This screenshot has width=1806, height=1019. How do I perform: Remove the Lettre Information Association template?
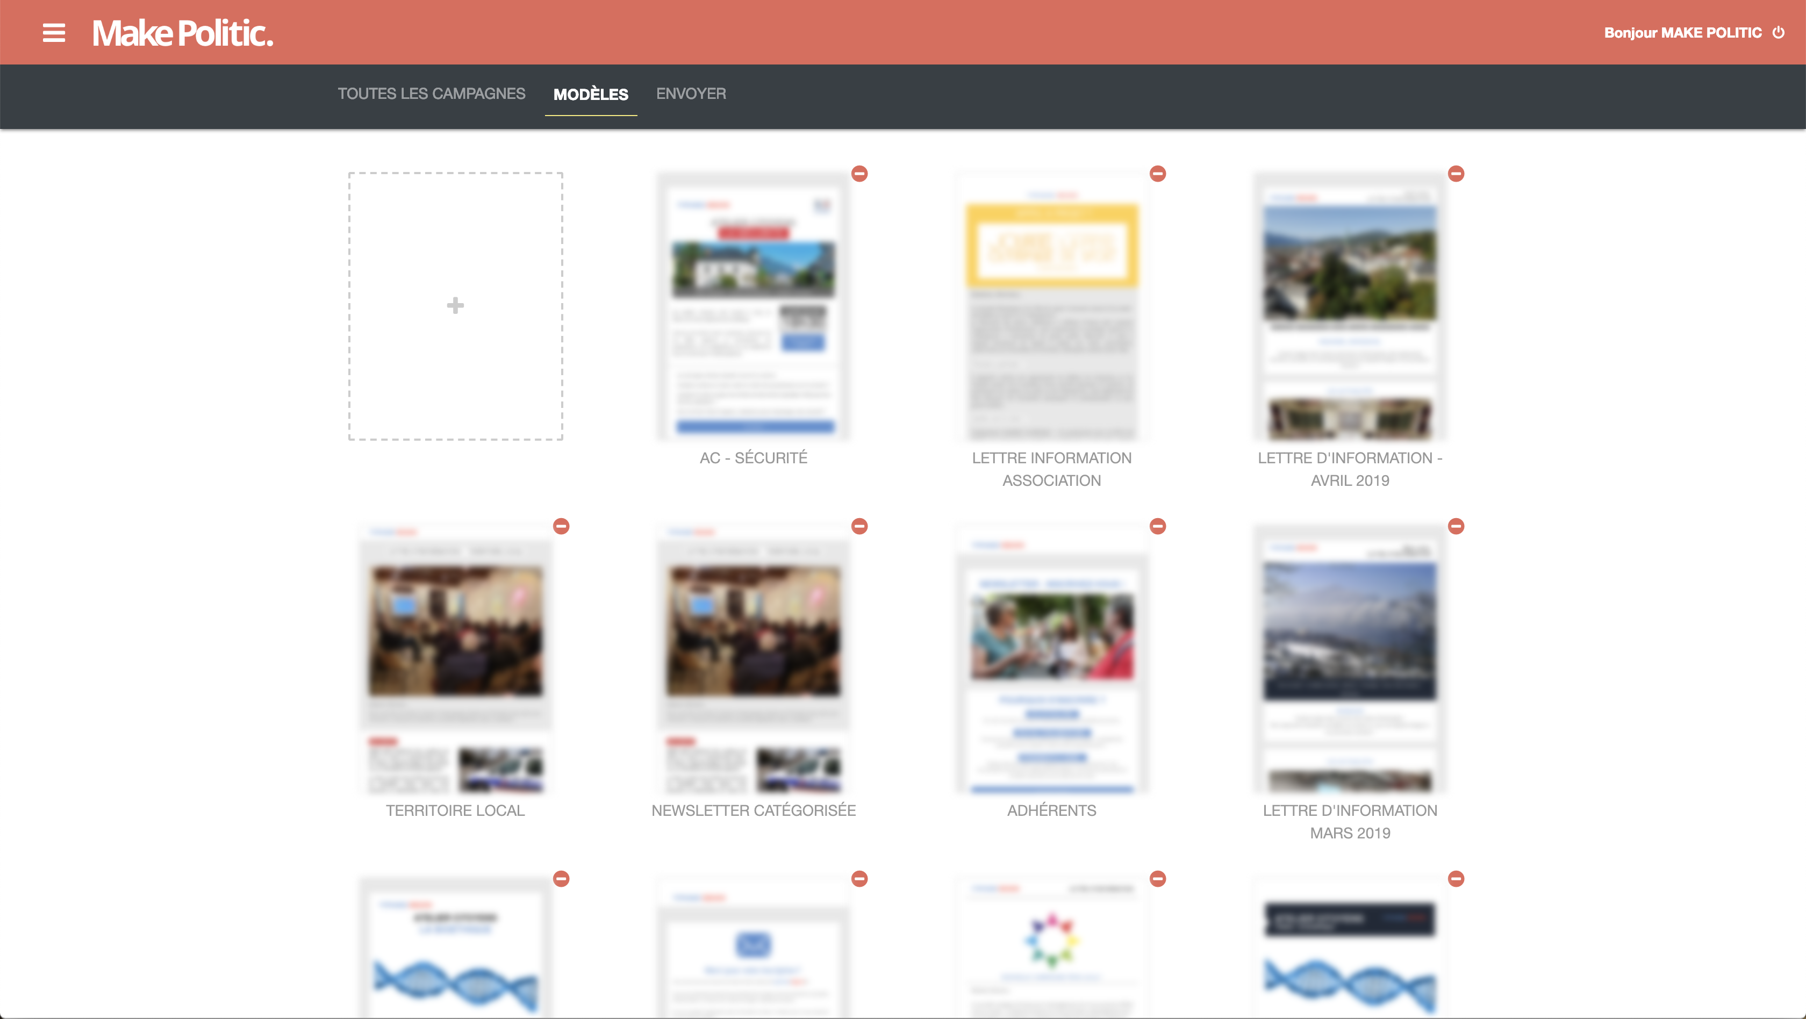click(1157, 174)
